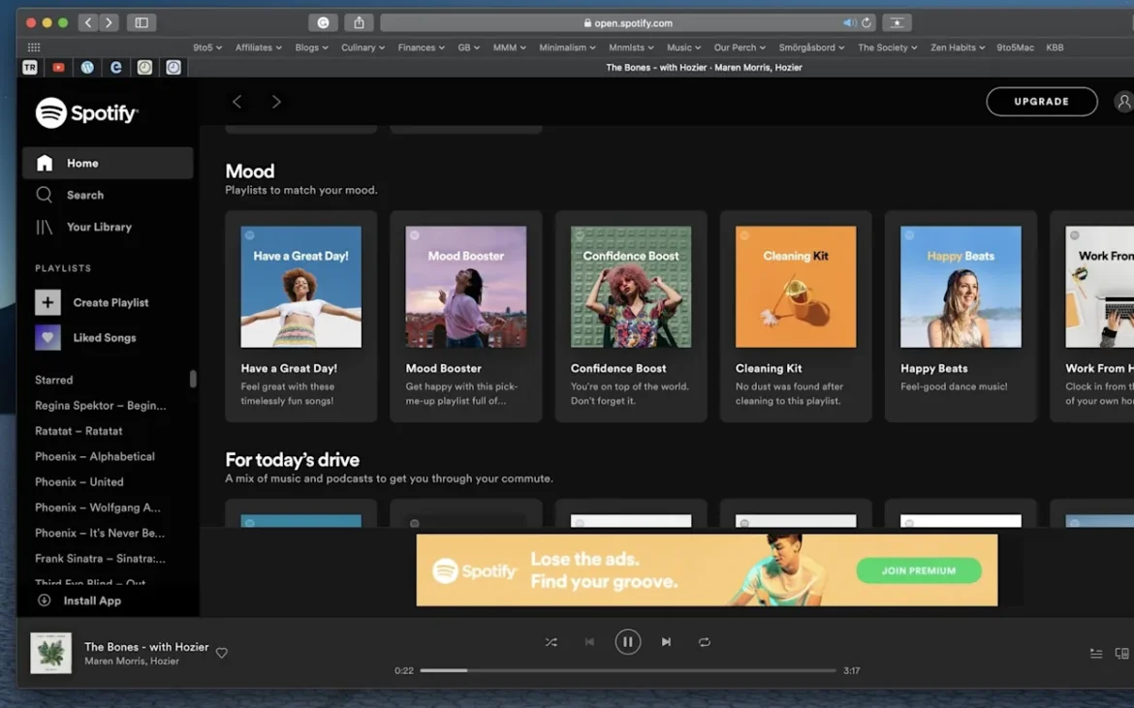Screen dimensions: 1134x708
Task: Click the UPGRADE button
Action: click(1041, 101)
